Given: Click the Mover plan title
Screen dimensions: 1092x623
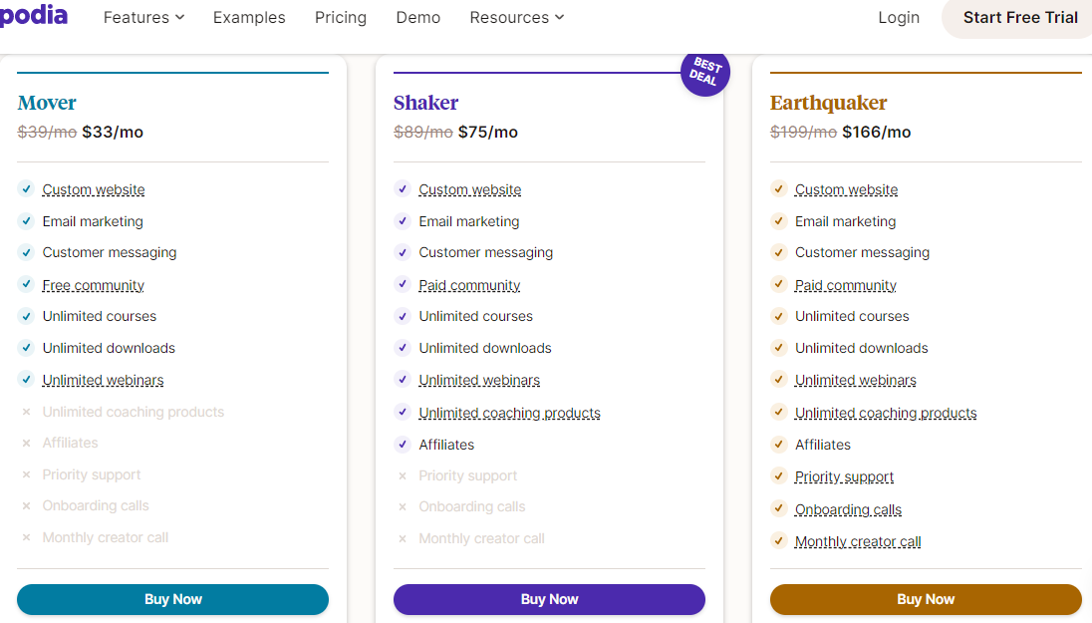Looking at the screenshot, I should 47,103.
